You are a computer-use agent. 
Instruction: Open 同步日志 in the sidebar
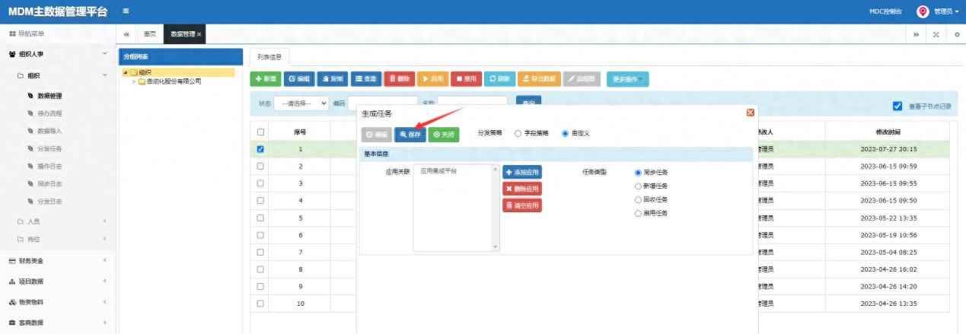(x=49, y=183)
